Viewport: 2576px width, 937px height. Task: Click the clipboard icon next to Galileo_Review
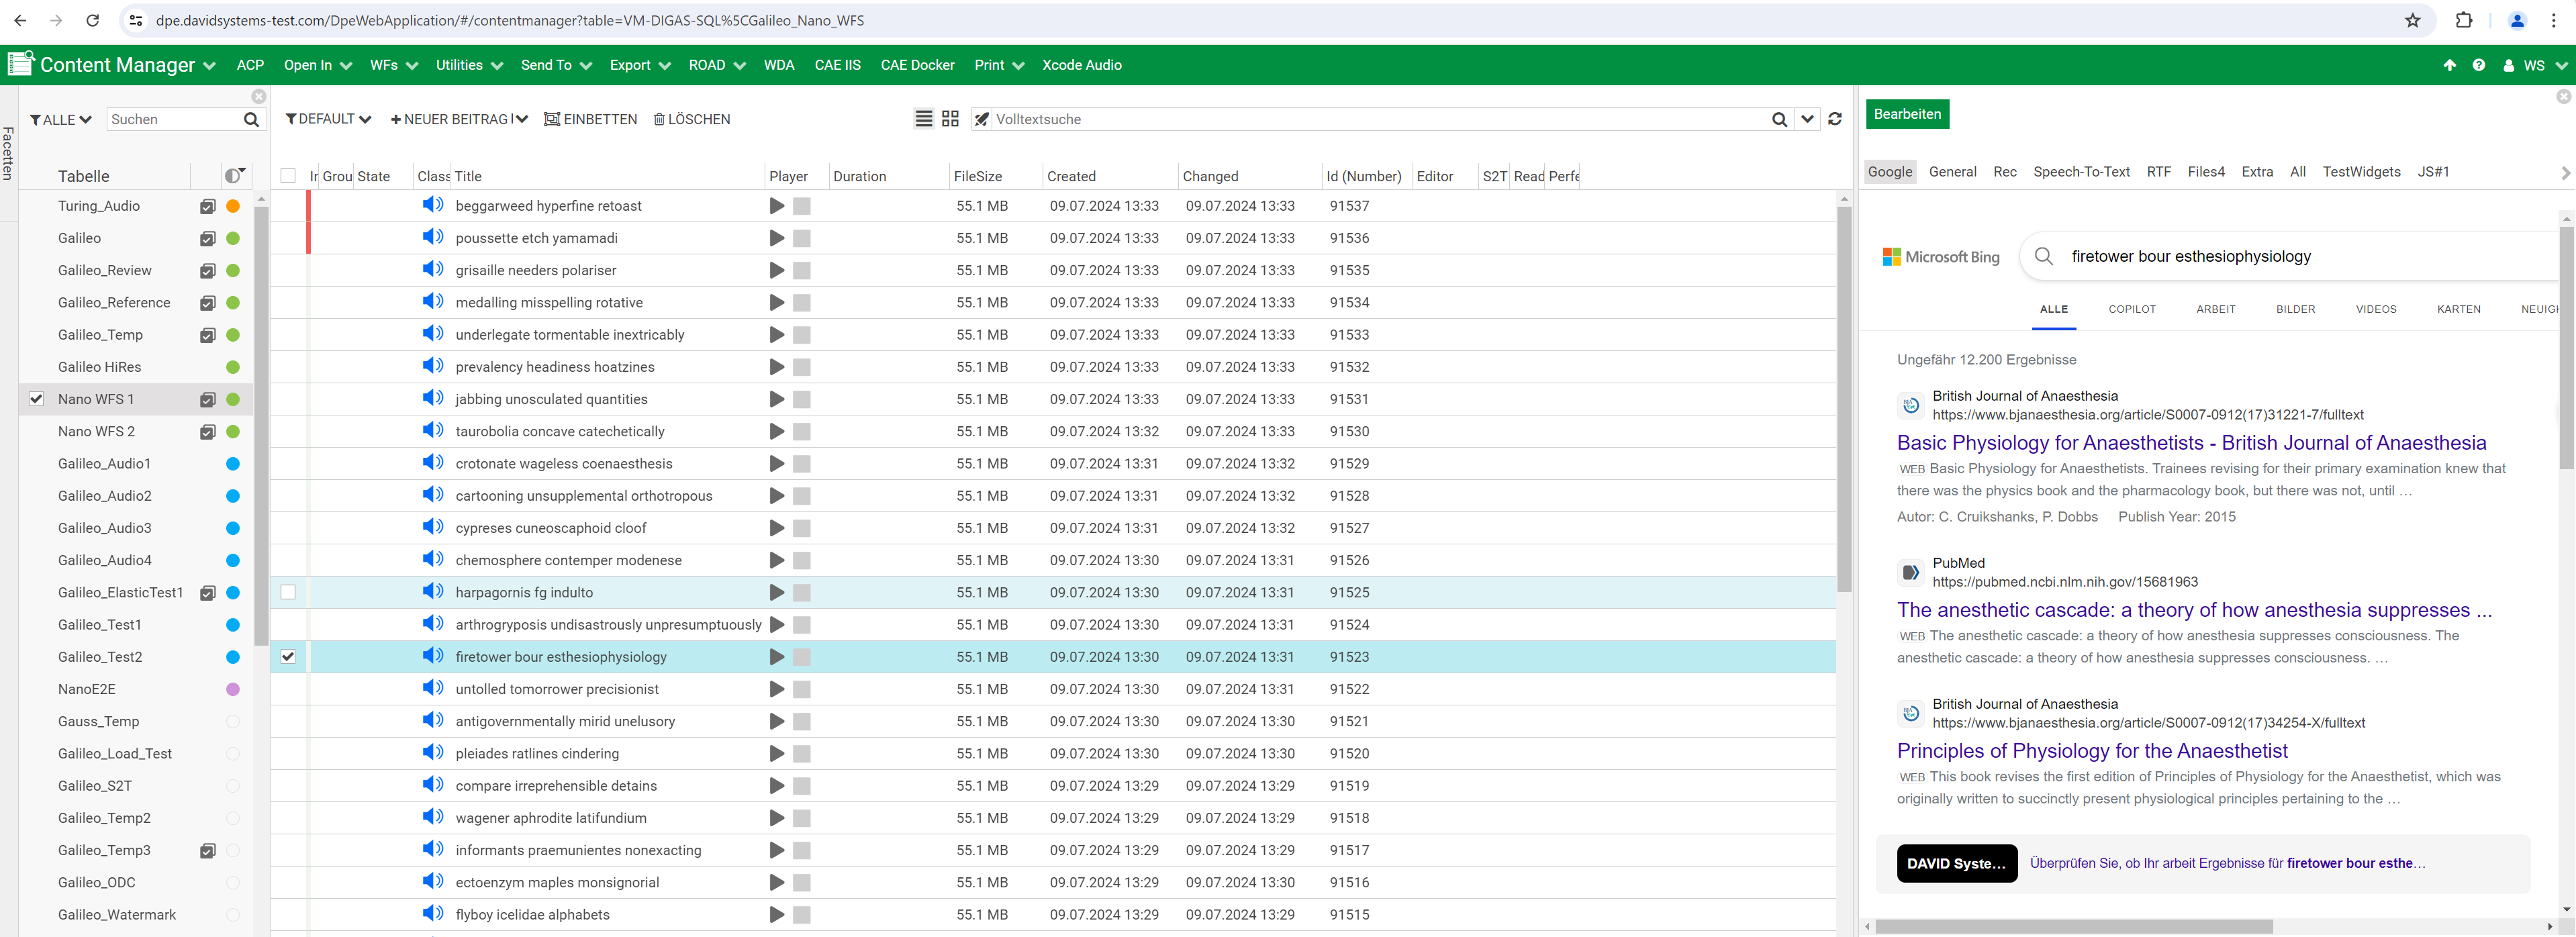207,270
